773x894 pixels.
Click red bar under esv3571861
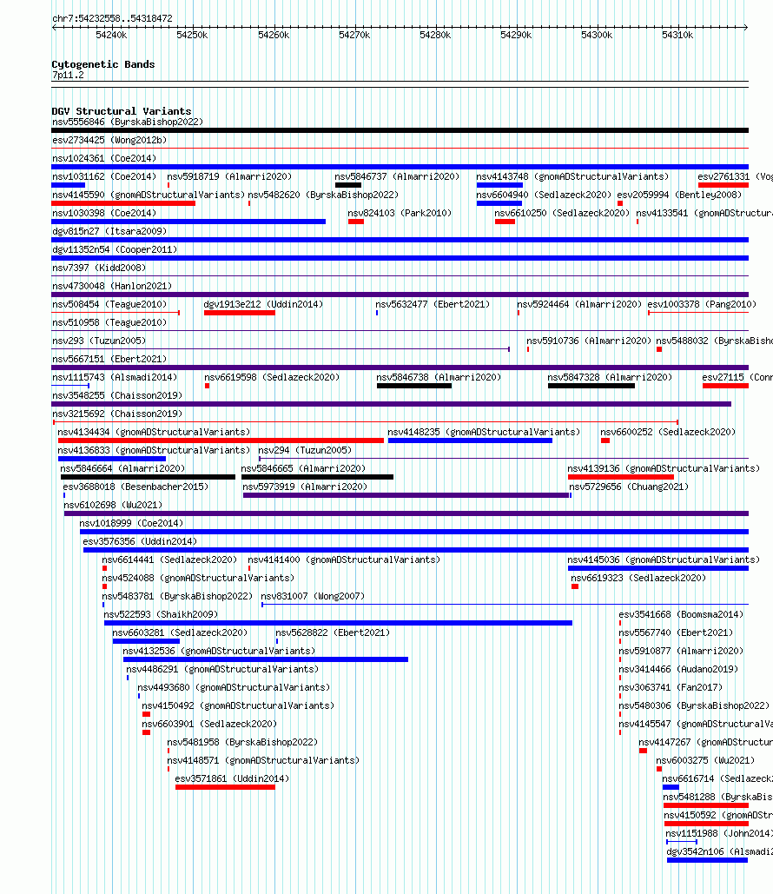pos(225,787)
